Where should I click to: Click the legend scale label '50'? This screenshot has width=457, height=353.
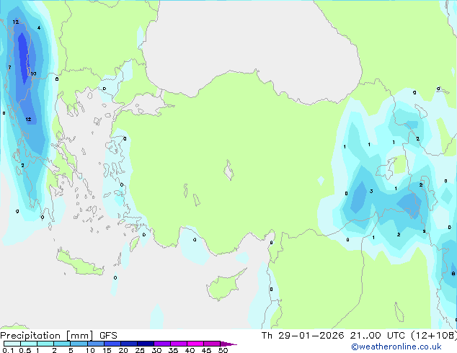pos(223,350)
